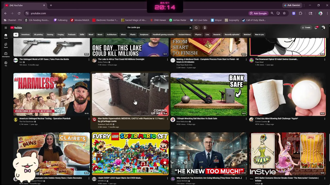This screenshot has height=185, width=330.
Task: Open 'Why America's Top Scientists Are Going Missing' title
Action: tap(209, 178)
